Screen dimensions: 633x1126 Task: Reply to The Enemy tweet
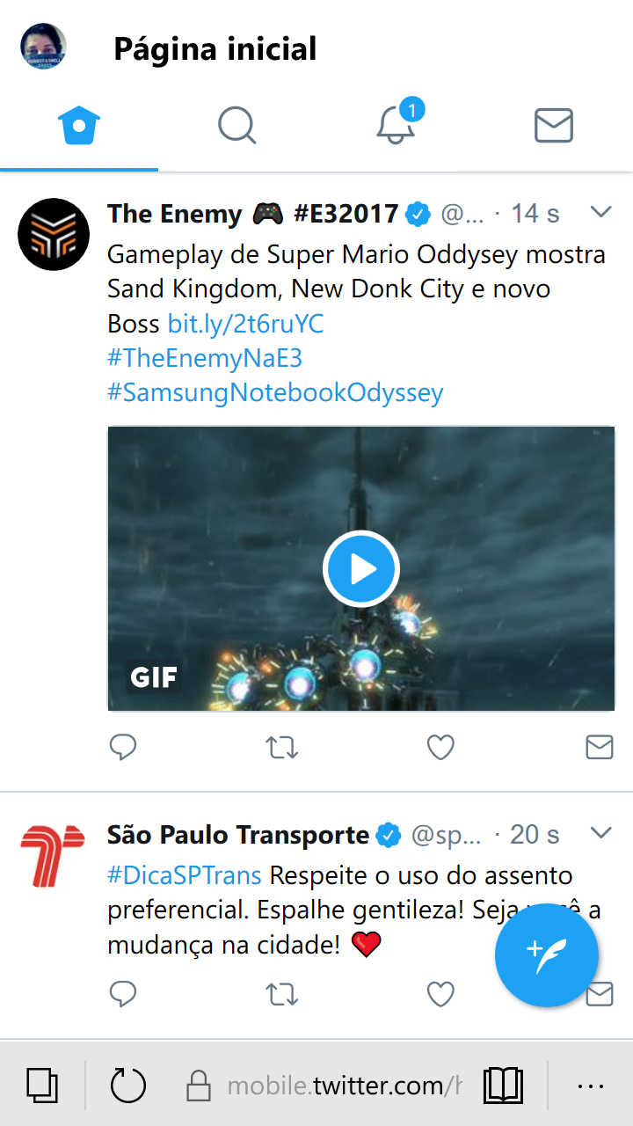[x=123, y=748]
